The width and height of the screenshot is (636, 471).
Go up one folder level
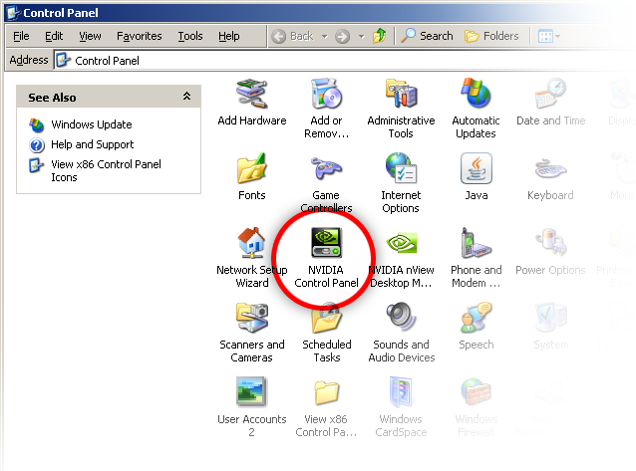379,36
